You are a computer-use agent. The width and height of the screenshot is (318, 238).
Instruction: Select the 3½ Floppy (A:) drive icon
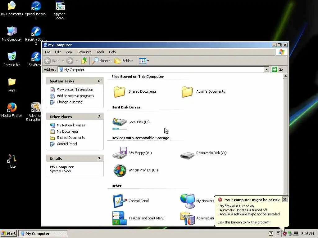120,153
